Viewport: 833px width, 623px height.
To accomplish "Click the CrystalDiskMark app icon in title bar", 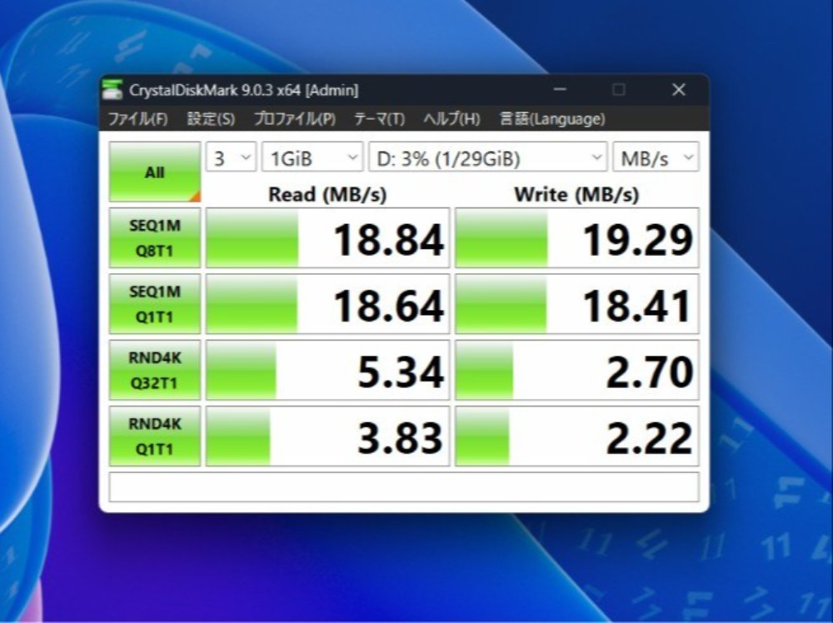I will point(112,90).
